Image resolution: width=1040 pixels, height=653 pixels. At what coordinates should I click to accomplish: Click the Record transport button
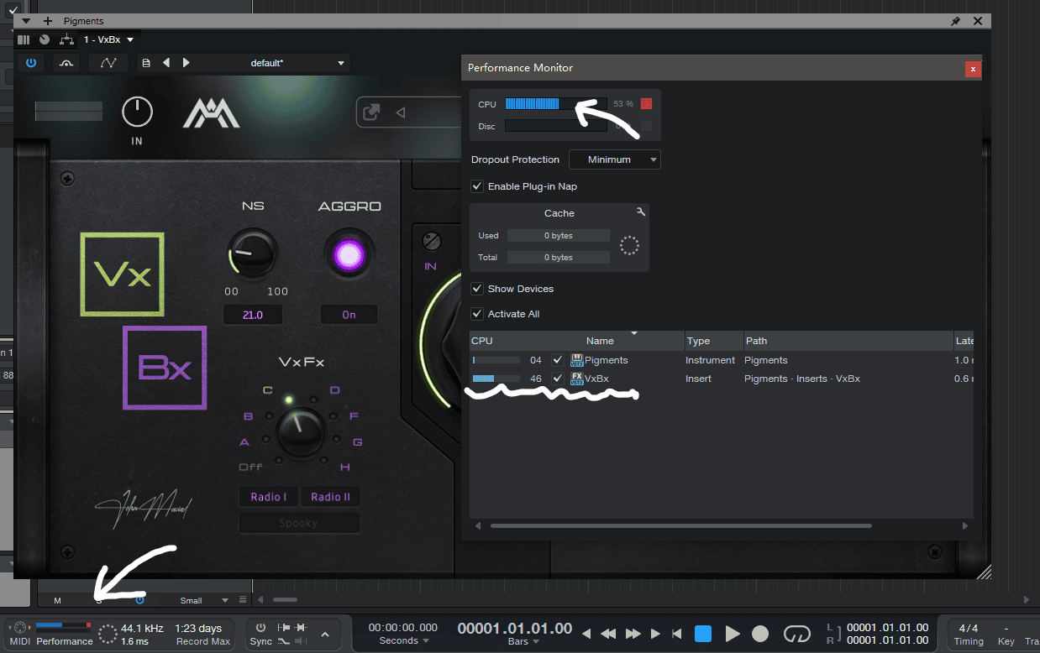coord(759,634)
